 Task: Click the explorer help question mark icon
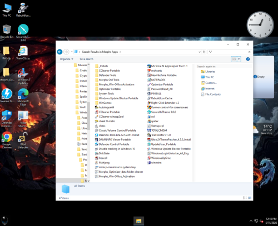[x=248, y=59]
